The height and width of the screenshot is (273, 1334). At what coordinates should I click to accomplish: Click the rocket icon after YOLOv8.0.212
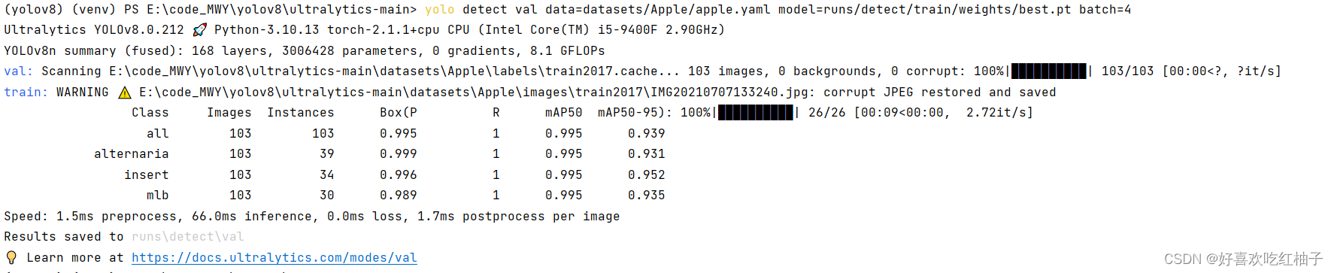click(x=199, y=30)
